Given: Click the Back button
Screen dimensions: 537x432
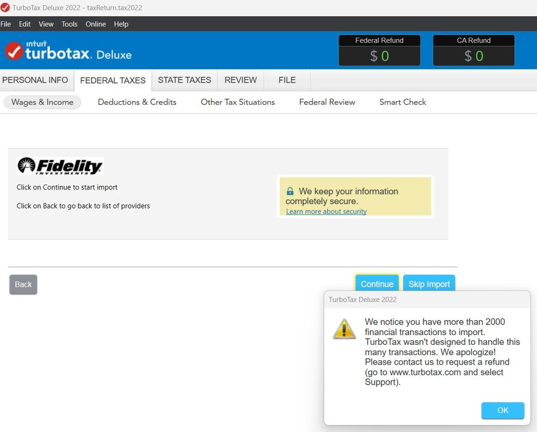Looking at the screenshot, I should tap(23, 285).
